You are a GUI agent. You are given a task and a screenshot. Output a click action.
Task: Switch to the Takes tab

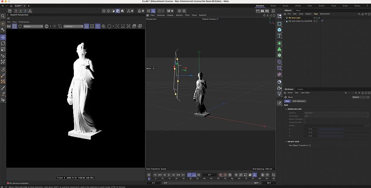[x=298, y=10]
